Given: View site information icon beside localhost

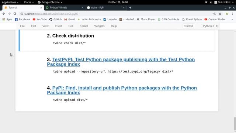Looking at the screenshot, I should (x=22, y=14).
